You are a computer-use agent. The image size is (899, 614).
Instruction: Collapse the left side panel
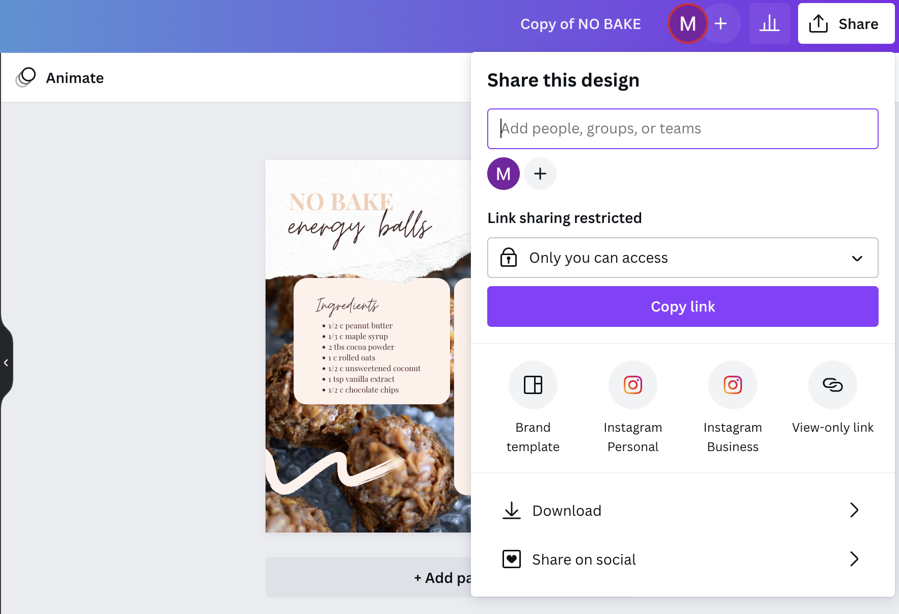click(6, 362)
